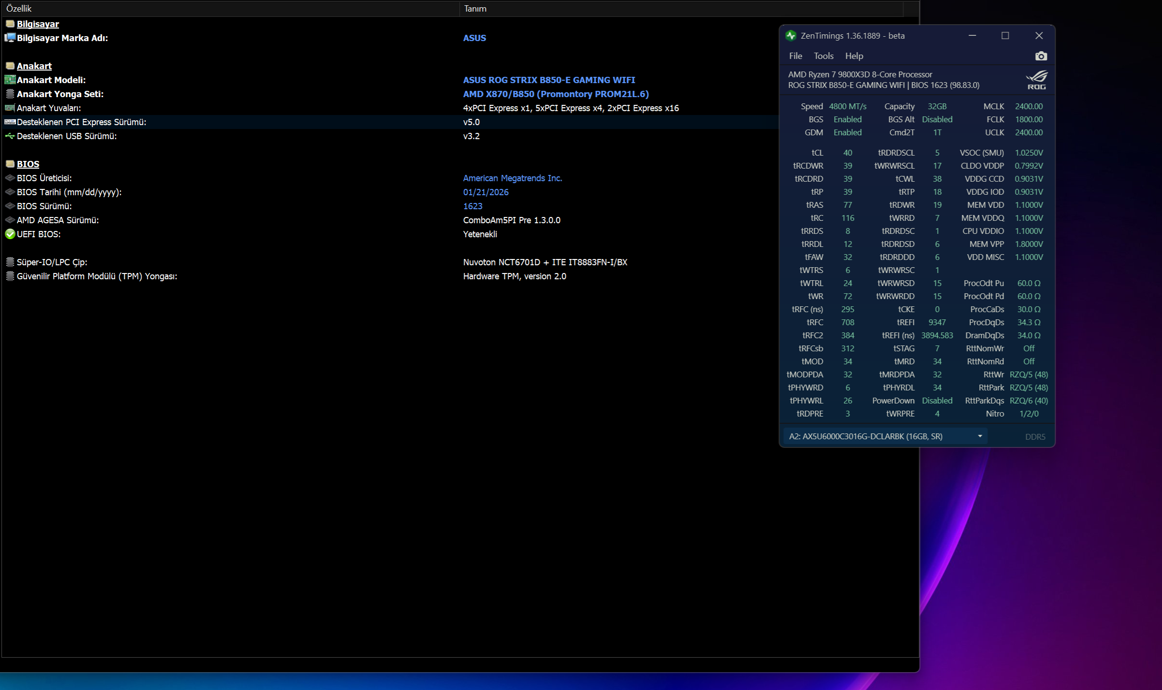Screen dimensions: 1162x690
Task: Click the tRFC (ns) 295 value
Action: pos(848,309)
